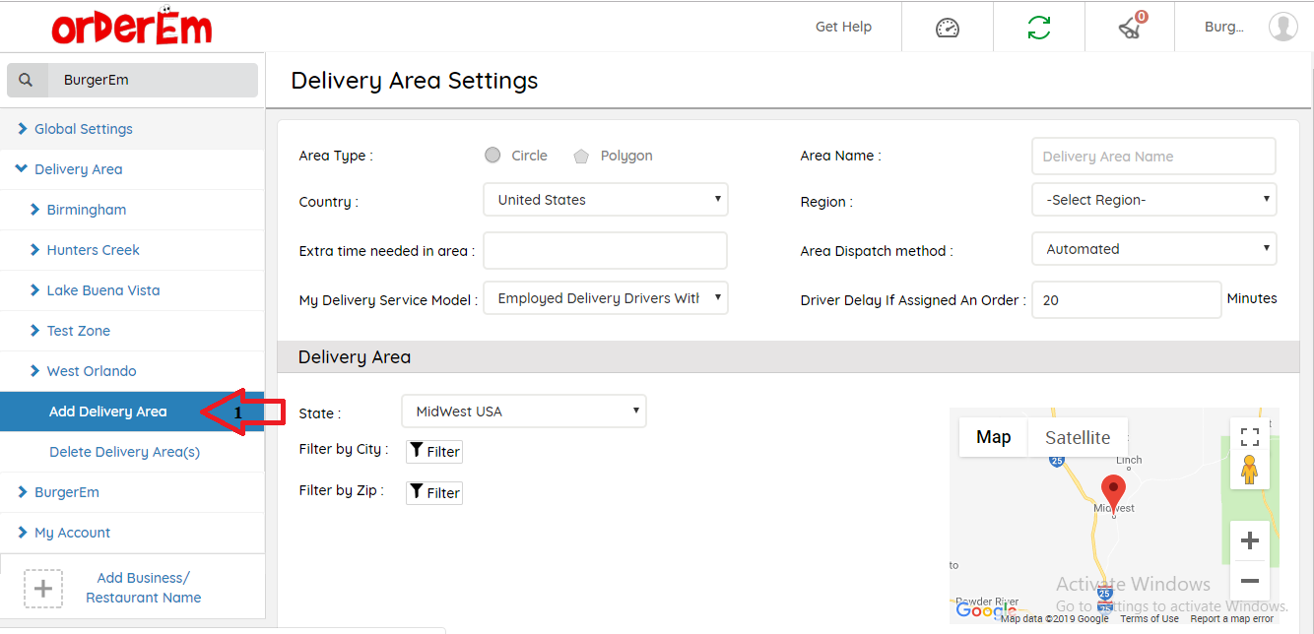Viewport: 1314px width, 634px height.
Task: Open the Country dropdown
Action: tap(605, 200)
